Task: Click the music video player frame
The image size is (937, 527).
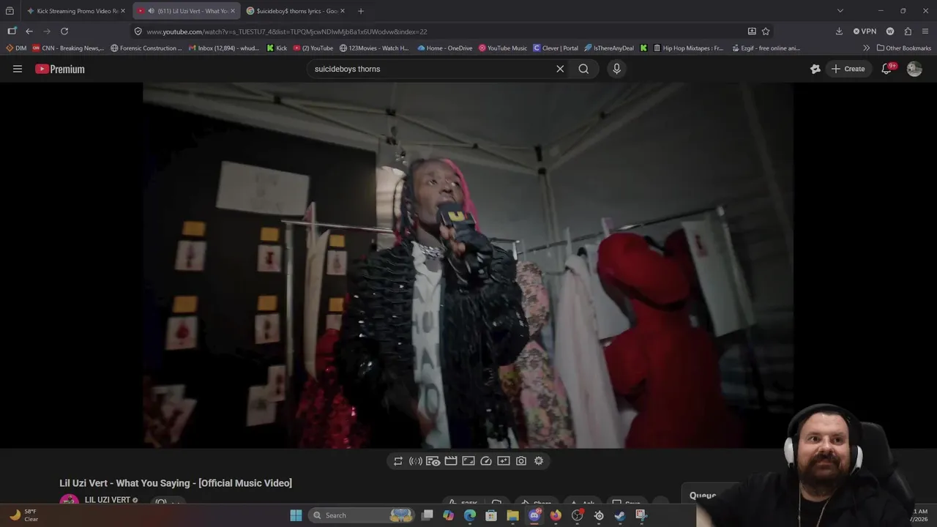Action: tap(468, 265)
